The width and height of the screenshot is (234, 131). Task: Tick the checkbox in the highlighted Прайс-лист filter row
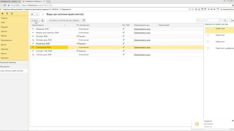208,28
